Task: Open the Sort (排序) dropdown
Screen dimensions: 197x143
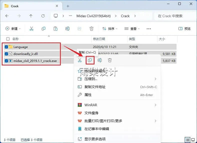Action: point(110,29)
